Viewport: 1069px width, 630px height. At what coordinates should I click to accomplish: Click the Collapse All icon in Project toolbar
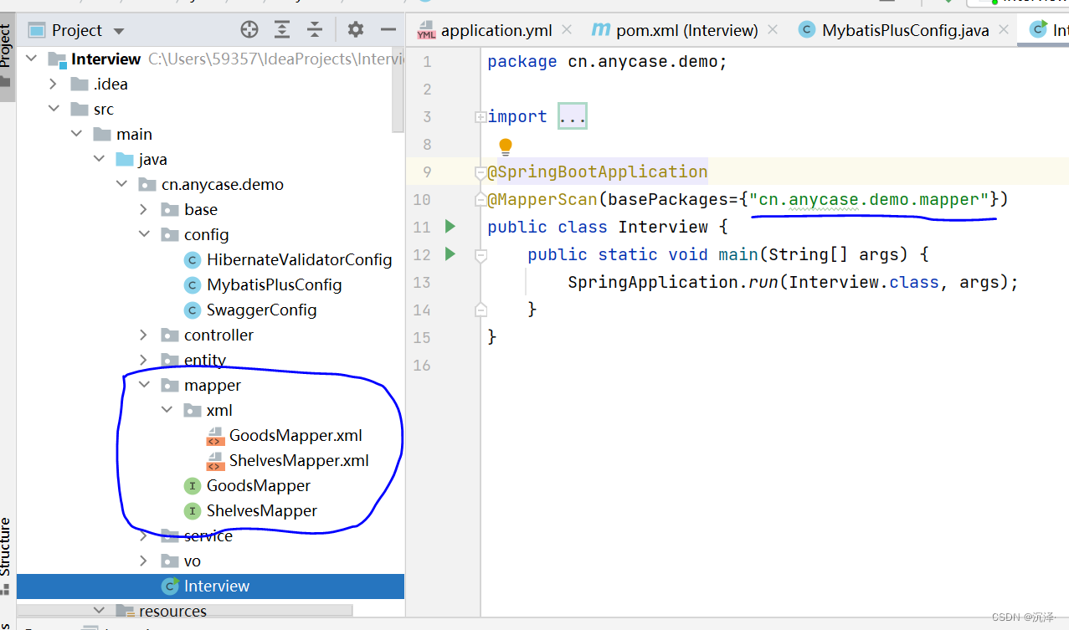coord(315,30)
